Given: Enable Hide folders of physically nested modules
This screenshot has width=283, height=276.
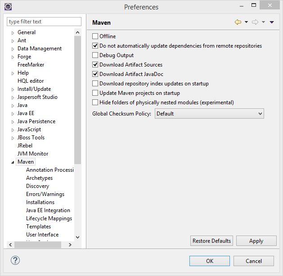Looking at the screenshot, I should click(x=95, y=102).
